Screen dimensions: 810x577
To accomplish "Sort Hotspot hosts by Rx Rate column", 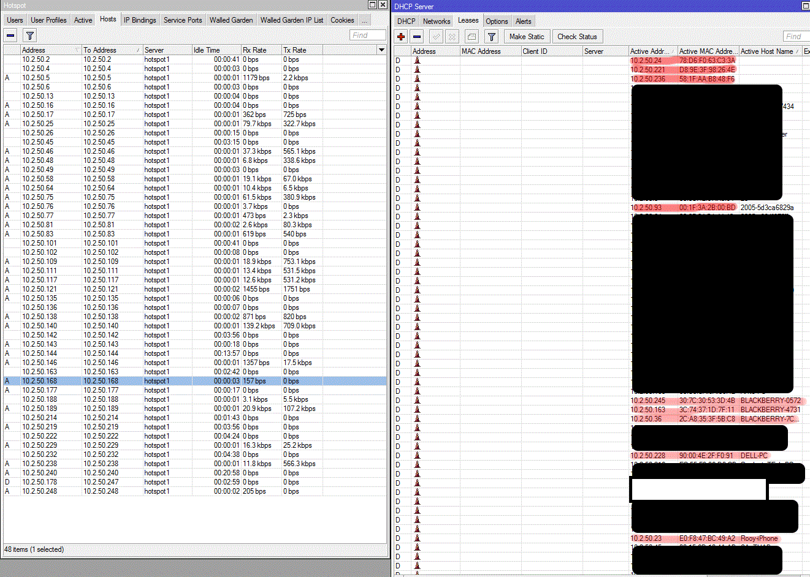I will tap(261, 50).
